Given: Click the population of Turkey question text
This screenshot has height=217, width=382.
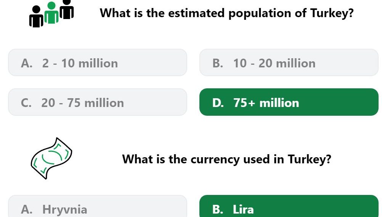Looking at the screenshot, I should [226, 13].
